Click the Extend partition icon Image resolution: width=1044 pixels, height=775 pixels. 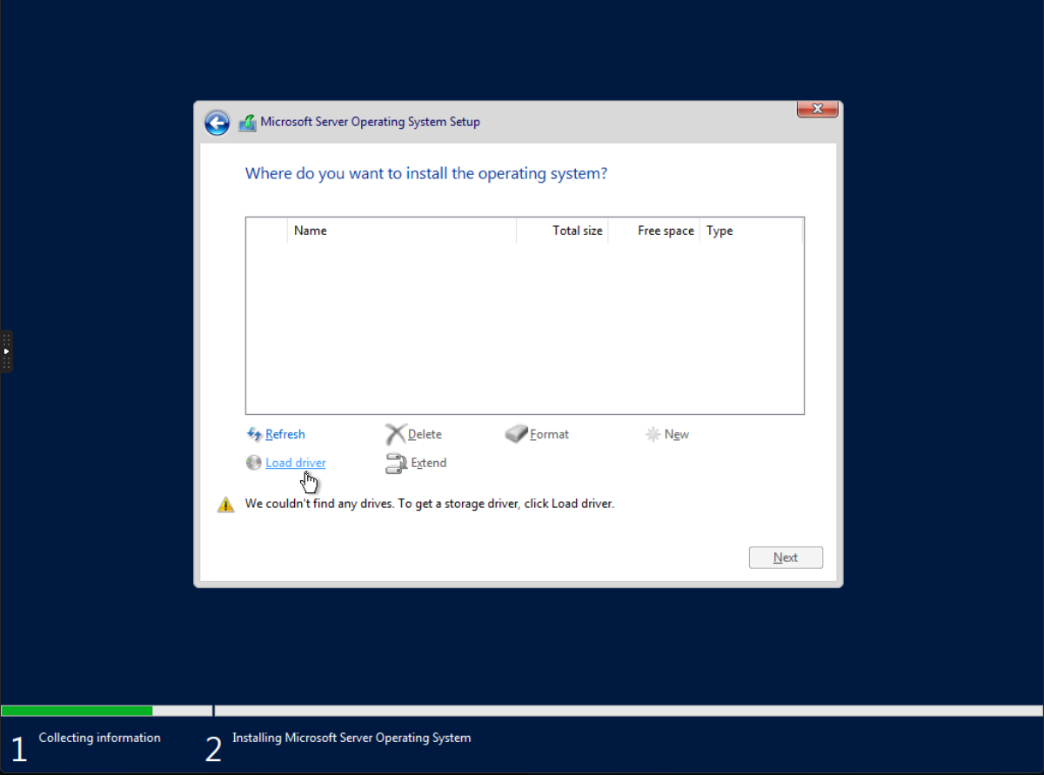pos(396,464)
